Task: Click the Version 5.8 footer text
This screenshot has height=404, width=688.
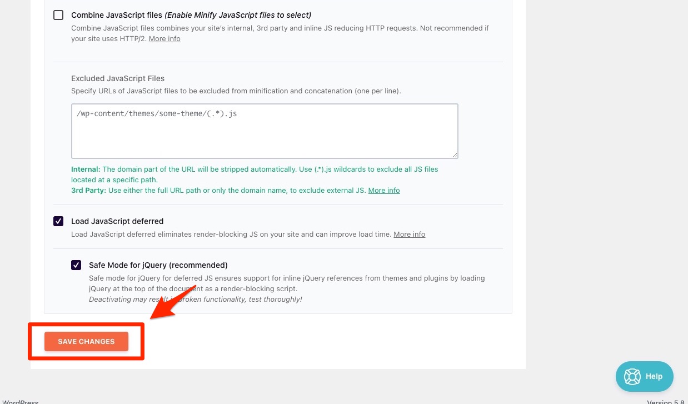Action: tap(666, 402)
